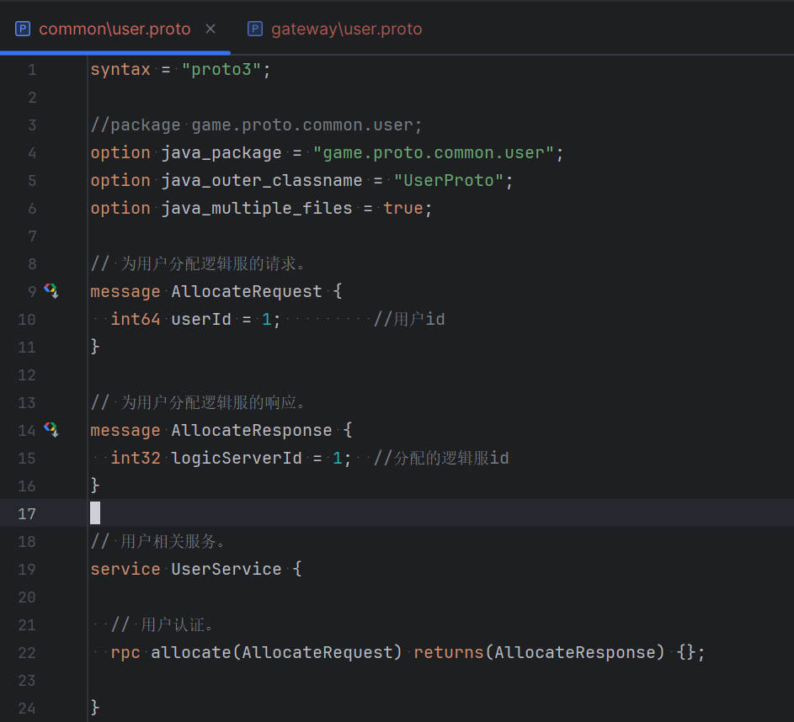Screen dimensions: 794x722
Task: Click the proto file icon on common\user.proto tab
Action: (x=22, y=29)
